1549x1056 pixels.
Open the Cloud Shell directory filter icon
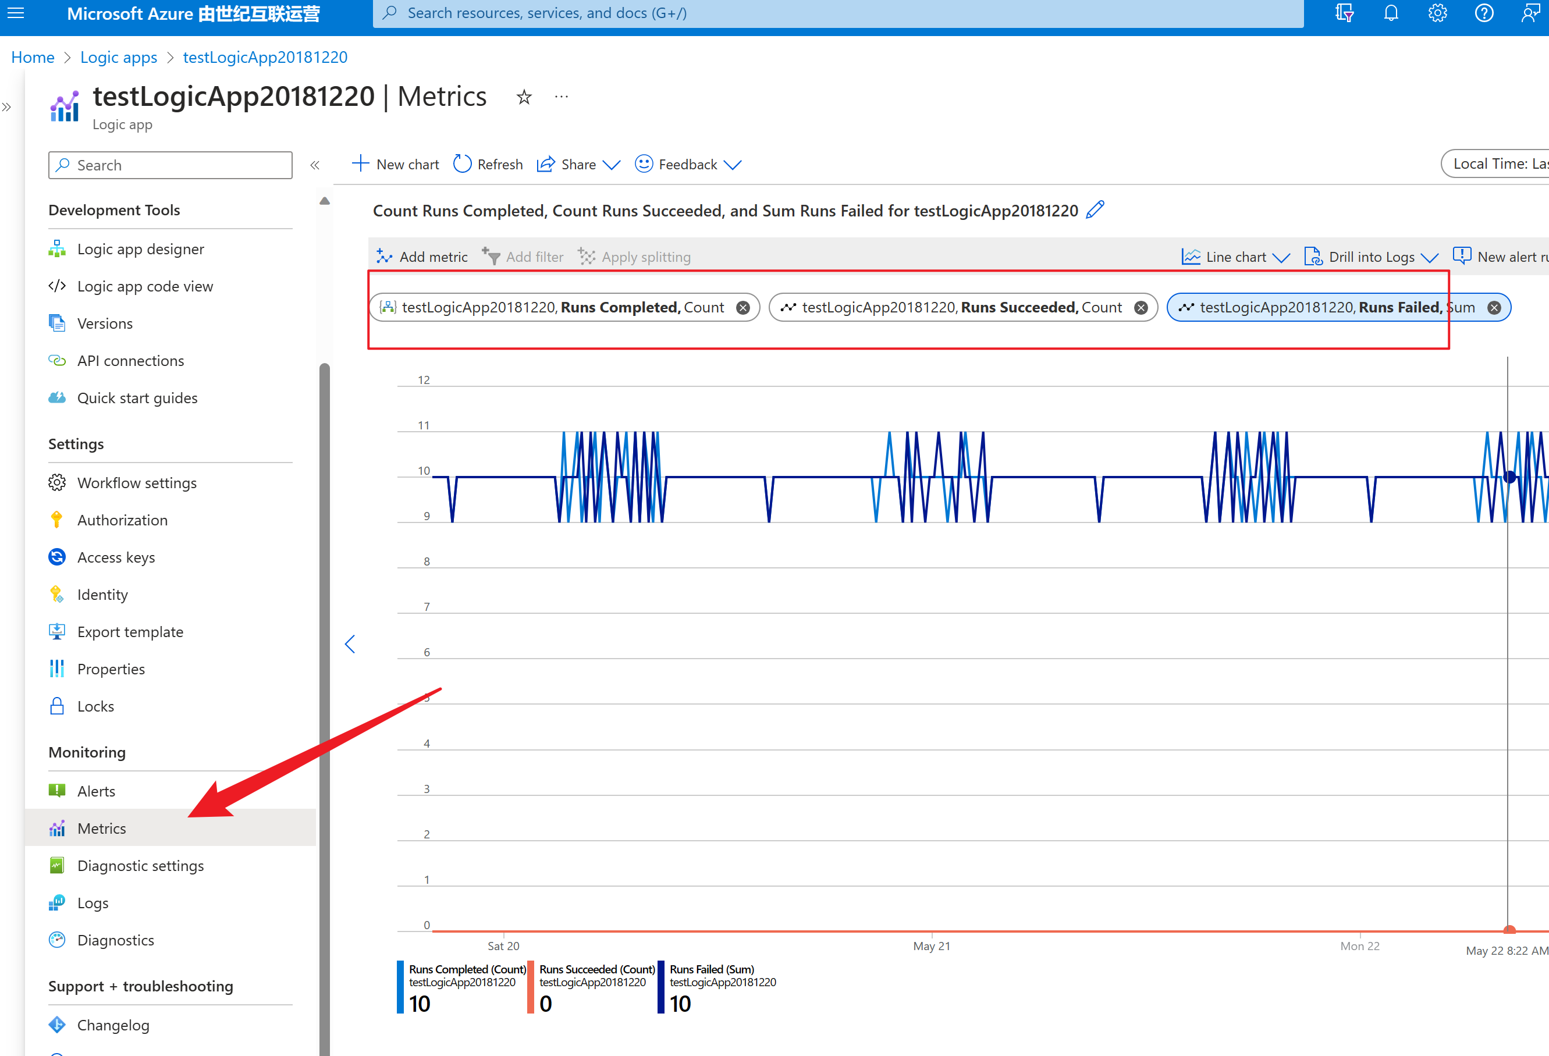tap(1344, 13)
